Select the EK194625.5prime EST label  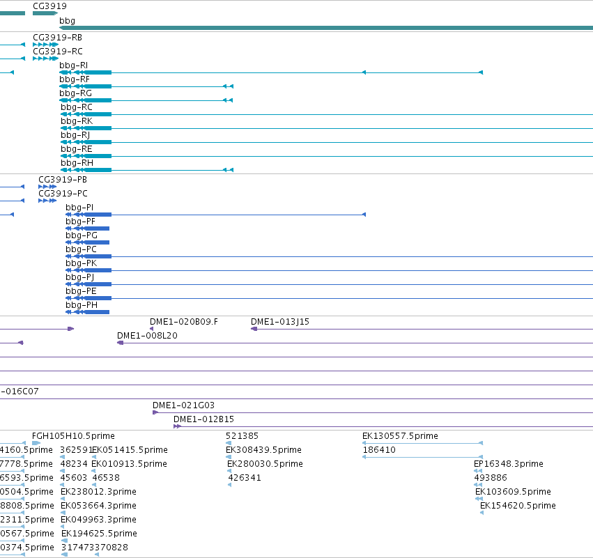[x=99, y=534]
